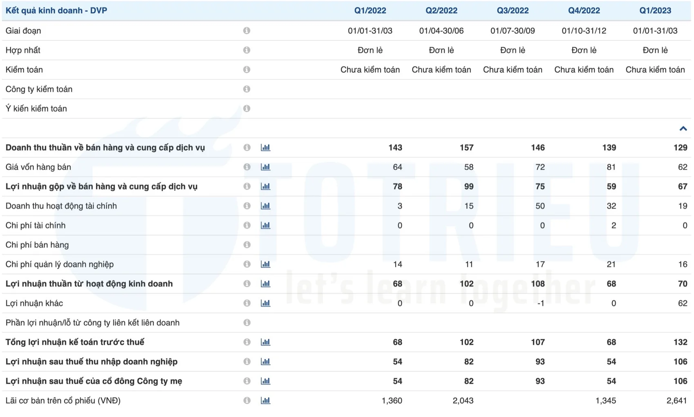The image size is (694, 417).
Task: Open info icon for Hợp nhất row
Action: [x=247, y=50]
